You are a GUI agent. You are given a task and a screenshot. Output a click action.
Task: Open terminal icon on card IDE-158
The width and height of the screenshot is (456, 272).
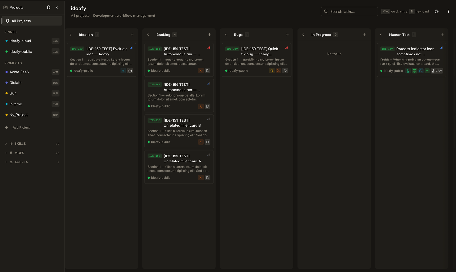point(201,71)
